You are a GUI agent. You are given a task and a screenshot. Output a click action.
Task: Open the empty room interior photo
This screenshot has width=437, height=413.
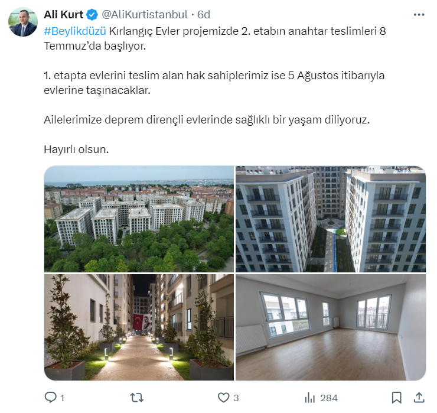pyautogui.click(x=331, y=327)
